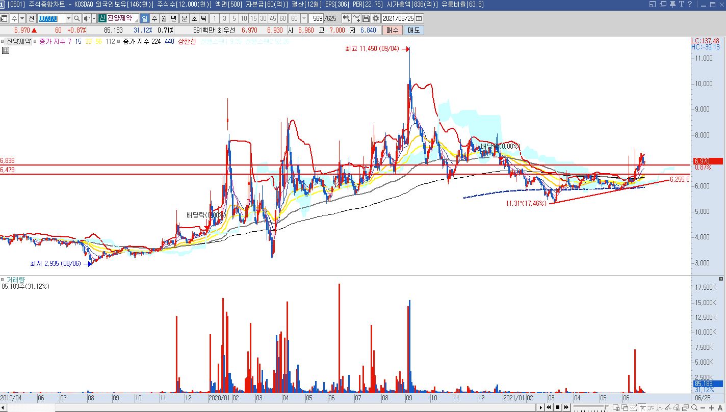The image size is (726, 412).
Task: Select the tick (틱) period toggle
Action: (x=203, y=18)
